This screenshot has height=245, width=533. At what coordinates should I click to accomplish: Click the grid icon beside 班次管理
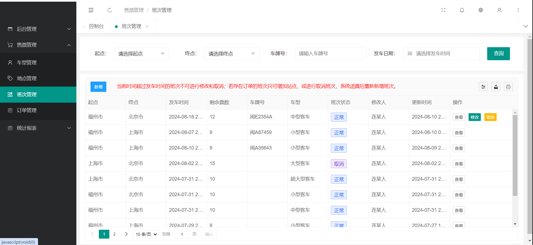(x=10, y=94)
